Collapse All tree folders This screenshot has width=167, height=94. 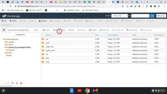(20, 35)
